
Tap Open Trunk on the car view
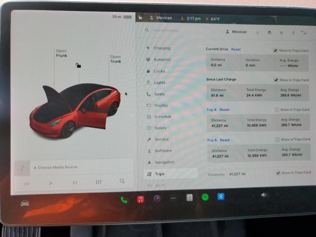[x=116, y=59]
